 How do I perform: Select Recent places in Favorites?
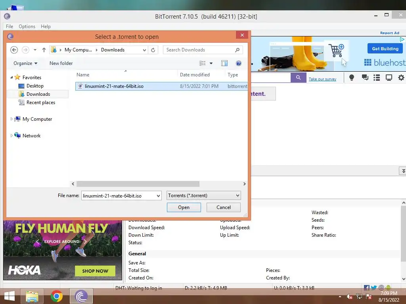tap(41, 103)
